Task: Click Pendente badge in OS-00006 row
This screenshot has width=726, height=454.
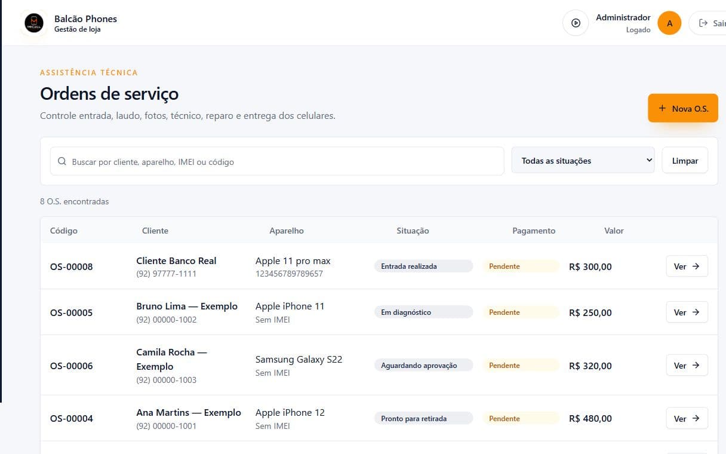Action: [521, 366]
